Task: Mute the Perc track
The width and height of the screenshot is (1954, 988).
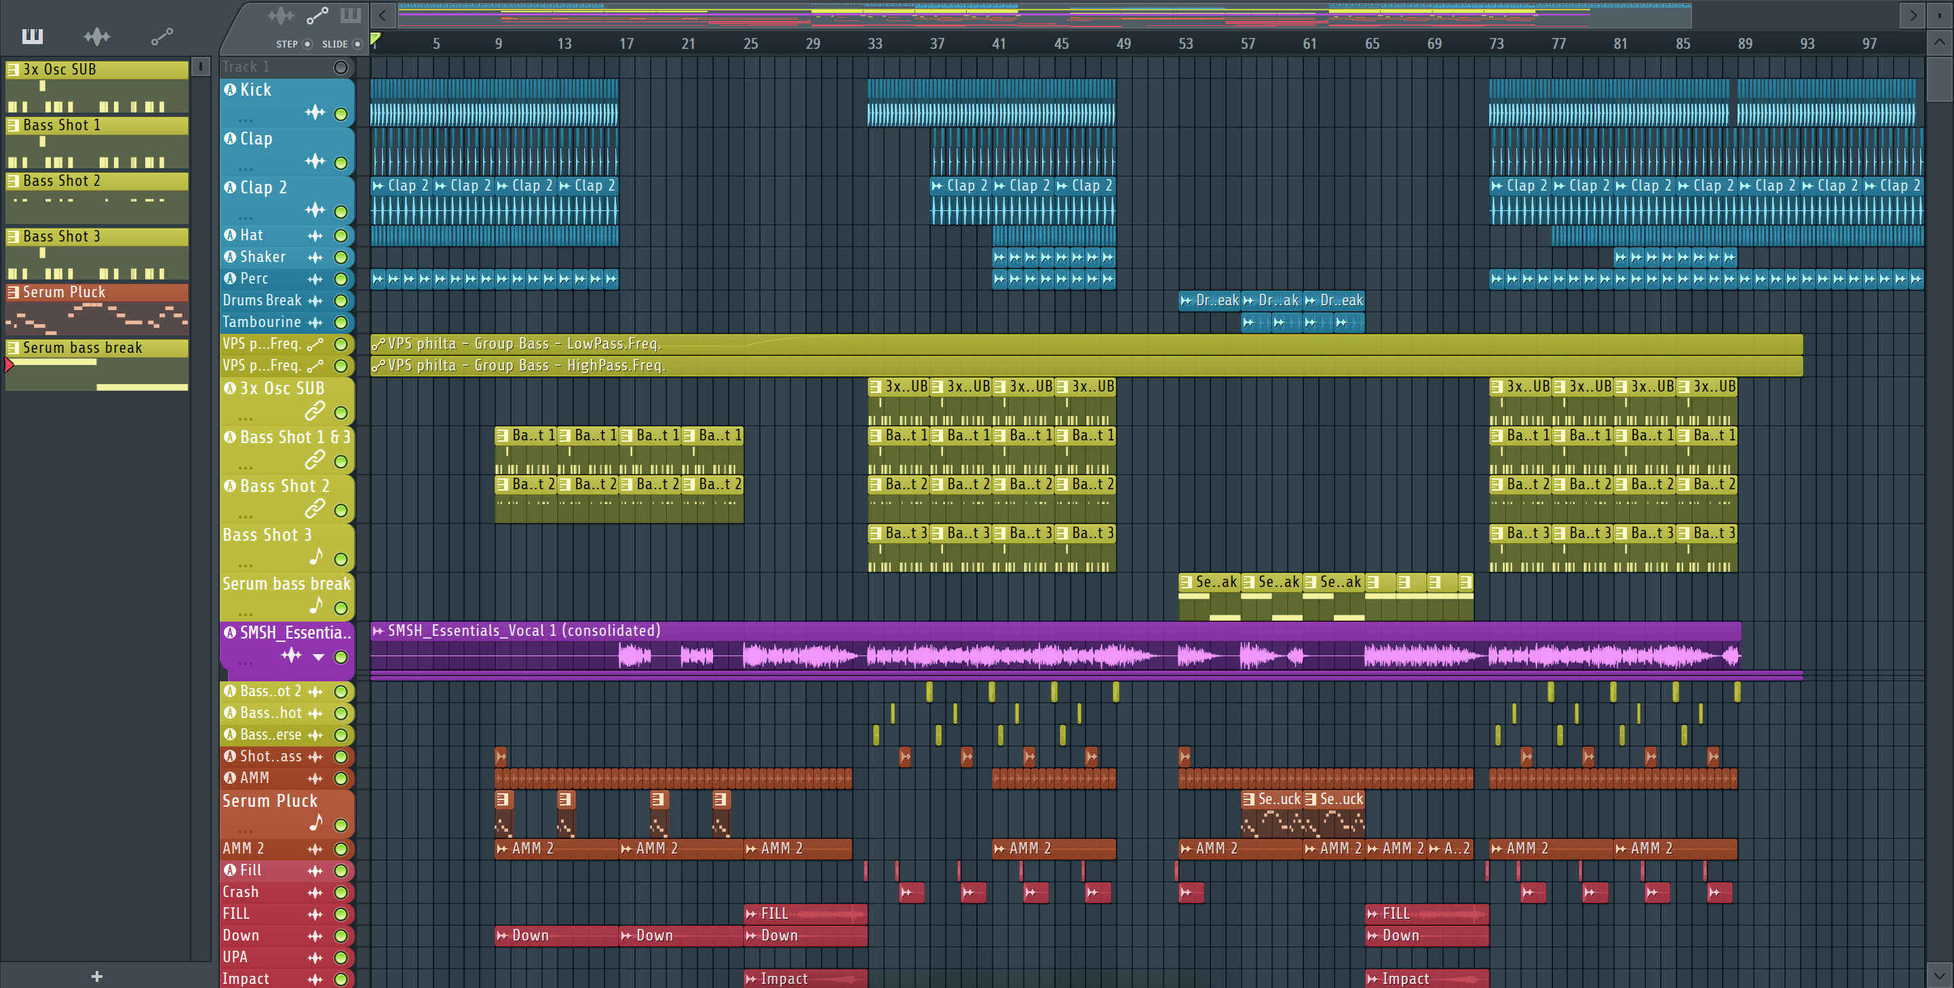Action: [x=341, y=280]
